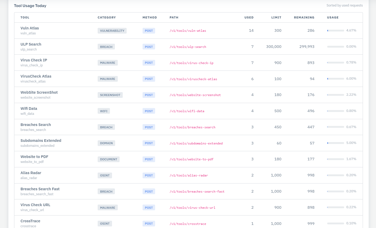Screen dimensions: 376x228
Task: Select the Vuln Atlas tool name
Action: pyautogui.click(x=30, y=28)
